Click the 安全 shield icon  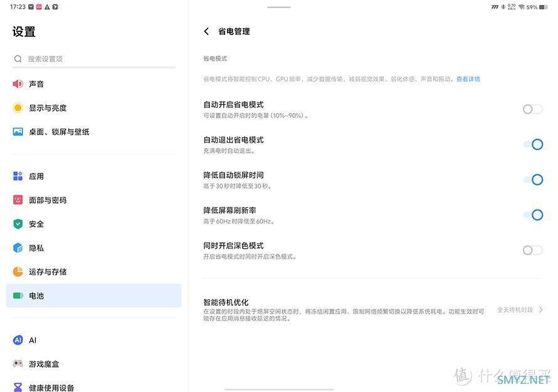click(18, 224)
